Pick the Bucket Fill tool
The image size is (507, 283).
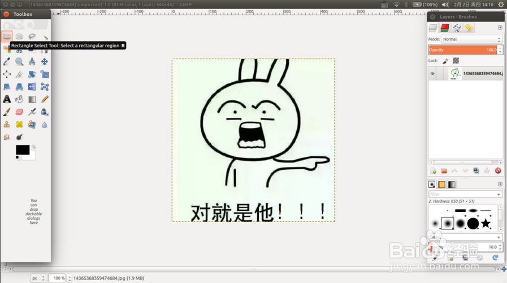tap(19, 99)
